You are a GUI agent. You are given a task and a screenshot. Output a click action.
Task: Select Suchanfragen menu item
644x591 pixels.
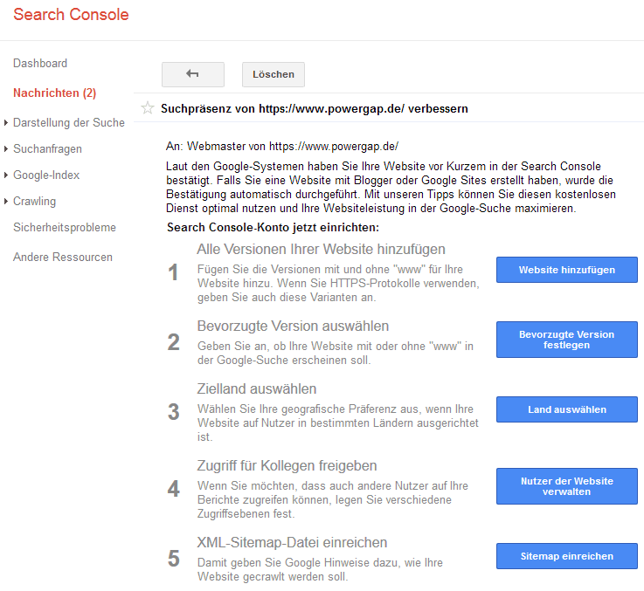[48, 149]
